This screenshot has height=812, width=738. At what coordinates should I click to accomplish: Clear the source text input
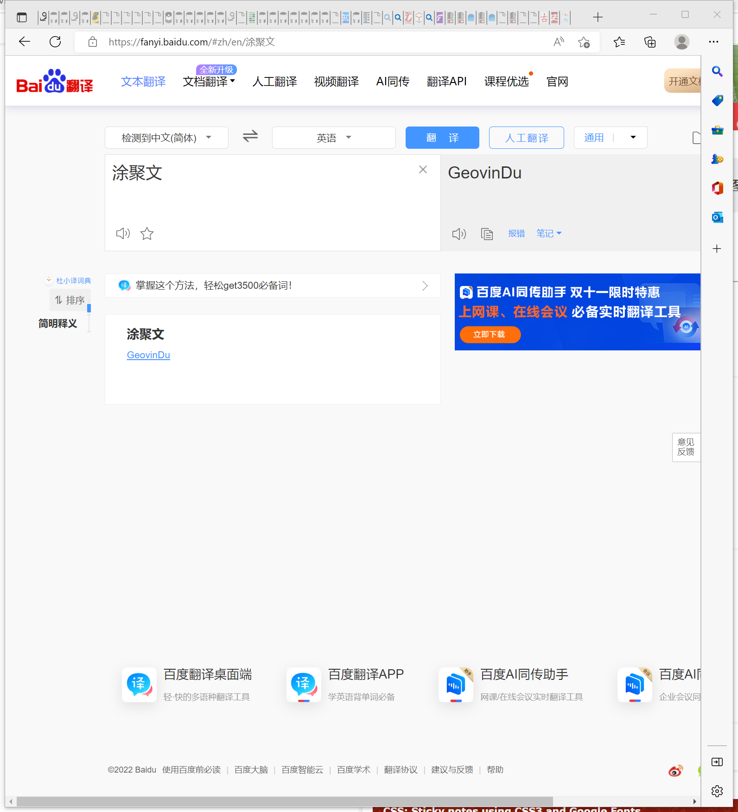[x=423, y=170]
